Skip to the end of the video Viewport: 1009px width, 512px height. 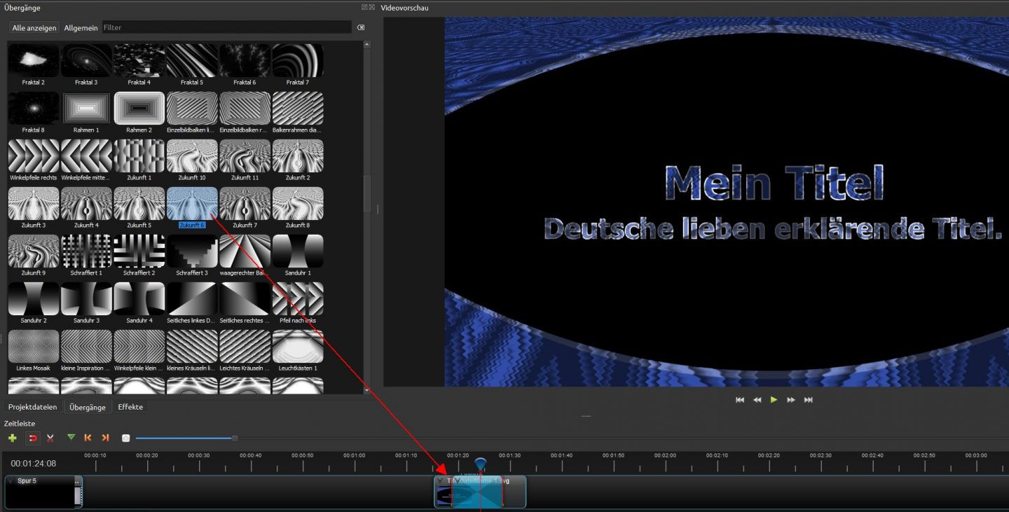coord(808,400)
